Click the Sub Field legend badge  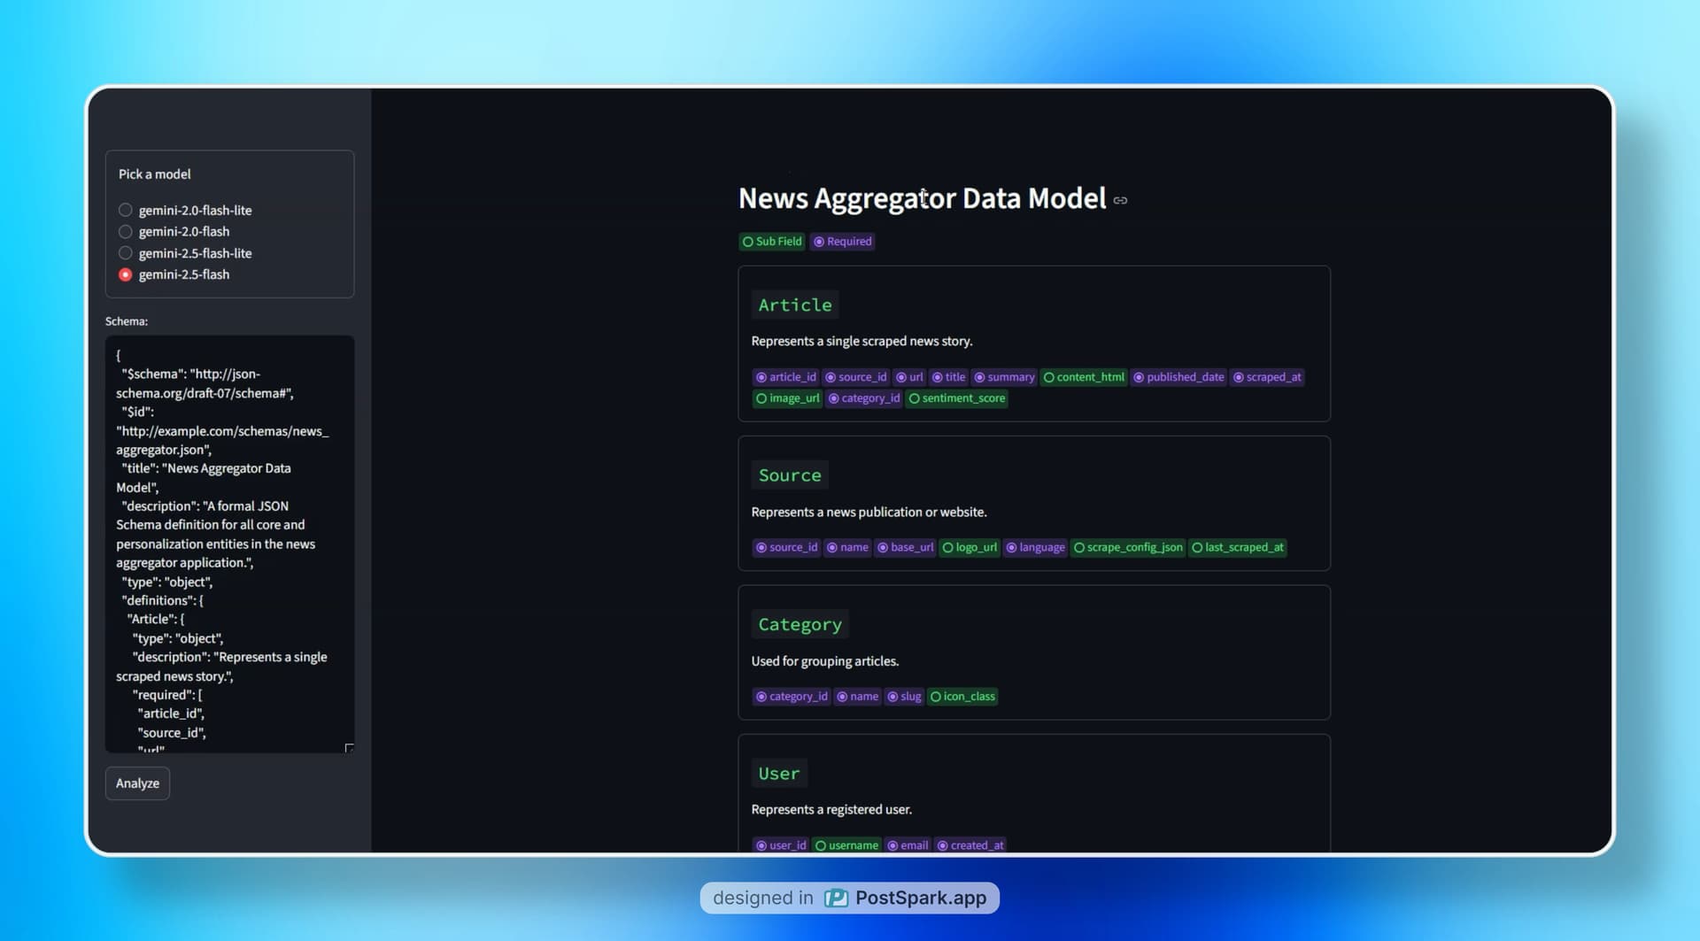point(771,242)
